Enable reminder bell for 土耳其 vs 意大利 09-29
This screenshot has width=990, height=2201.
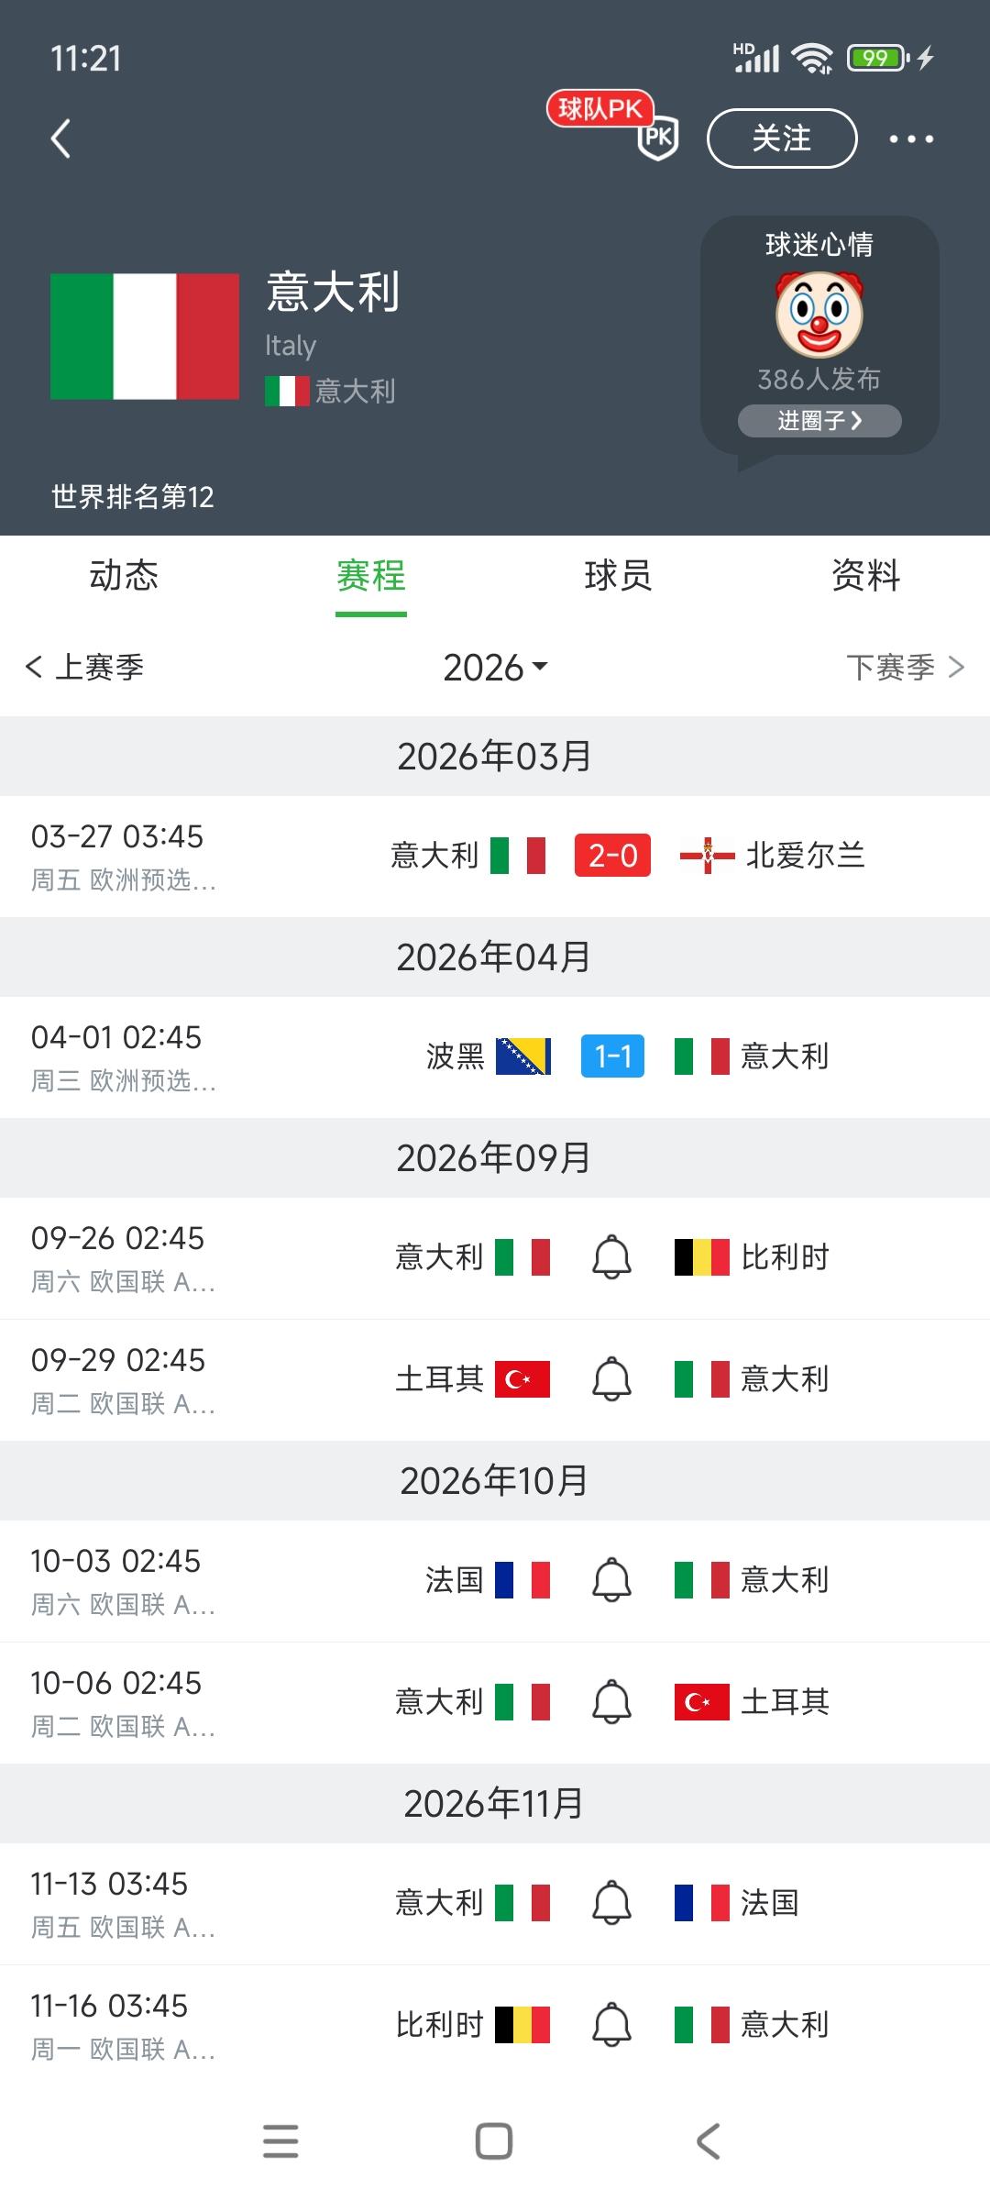[x=611, y=1379]
